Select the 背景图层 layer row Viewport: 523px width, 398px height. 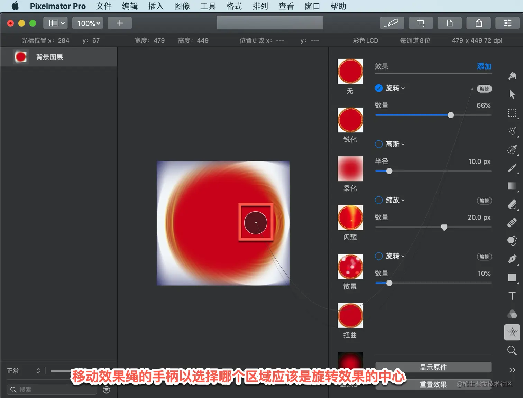(59, 57)
